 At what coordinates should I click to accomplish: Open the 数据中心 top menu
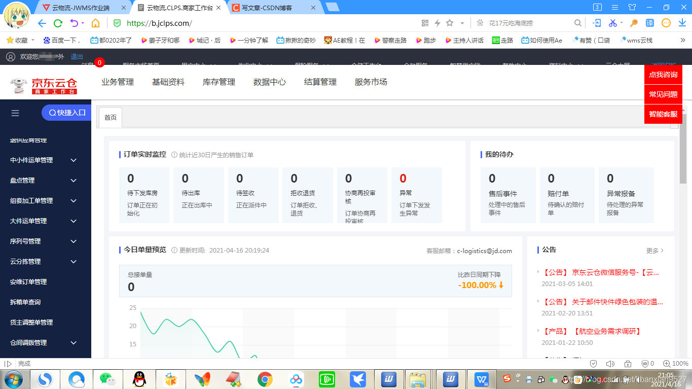pyautogui.click(x=270, y=82)
